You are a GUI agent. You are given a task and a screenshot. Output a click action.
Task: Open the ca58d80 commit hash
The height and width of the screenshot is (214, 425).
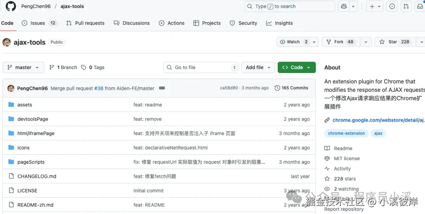pyautogui.click(x=229, y=88)
